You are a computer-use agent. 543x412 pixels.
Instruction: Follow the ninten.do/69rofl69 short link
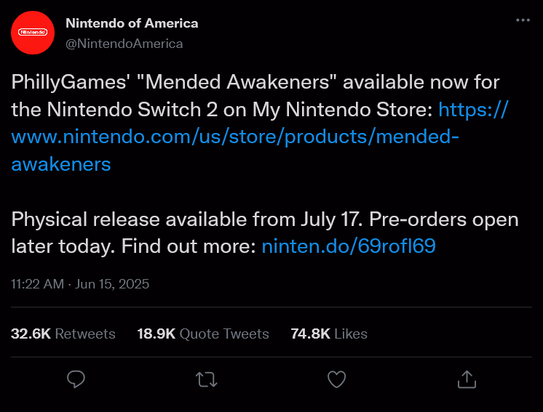[348, 246]
